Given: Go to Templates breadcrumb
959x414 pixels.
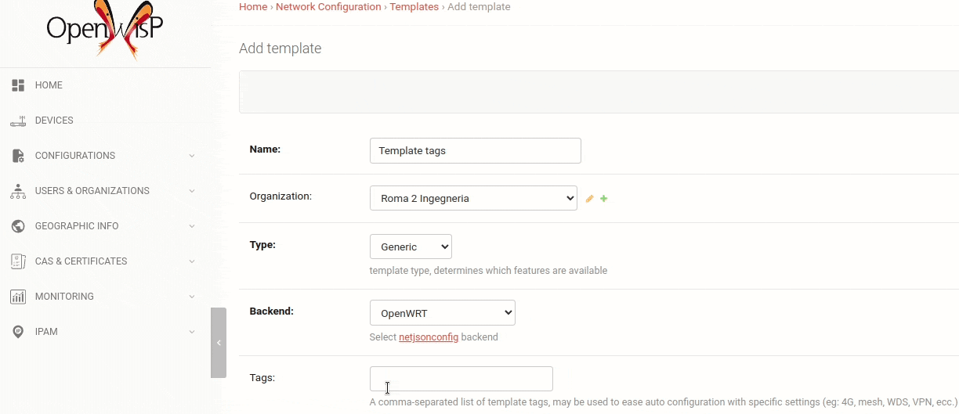Looking at the screenshot, I should [x=414, y=7].
